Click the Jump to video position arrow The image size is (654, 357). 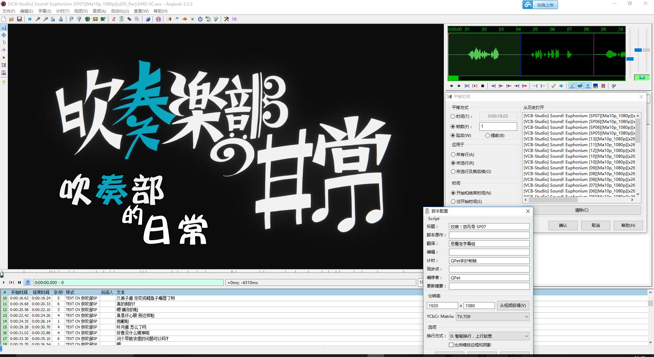pos(30,19)
